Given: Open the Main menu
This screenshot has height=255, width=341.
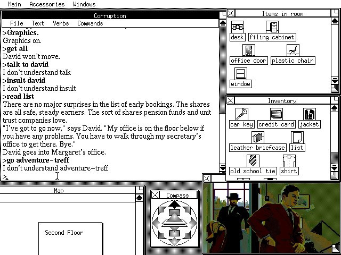Looking at the screenshot, I should click(14, 4).
